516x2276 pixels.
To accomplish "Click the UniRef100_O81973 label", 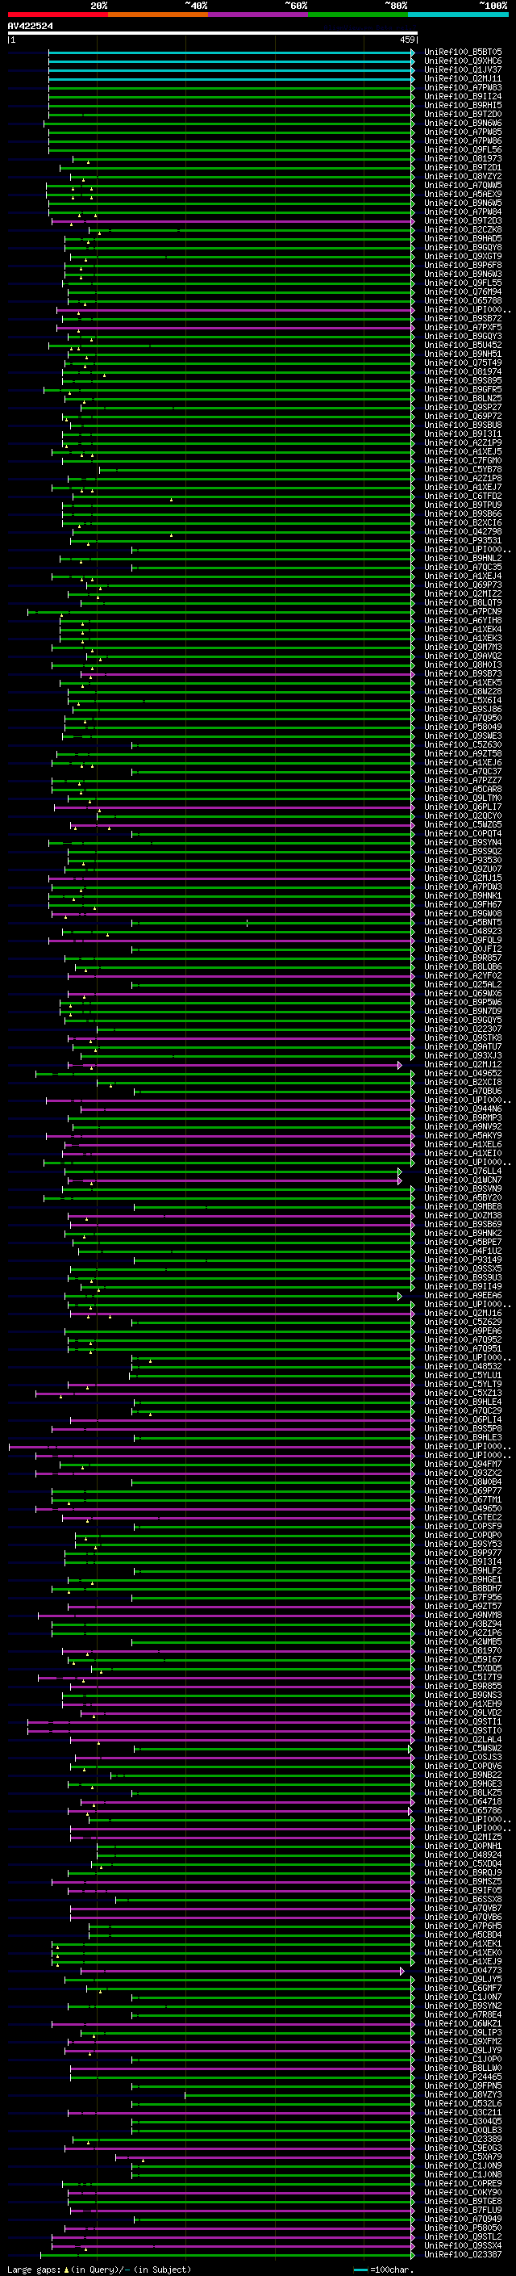I will tap(463, 159).
